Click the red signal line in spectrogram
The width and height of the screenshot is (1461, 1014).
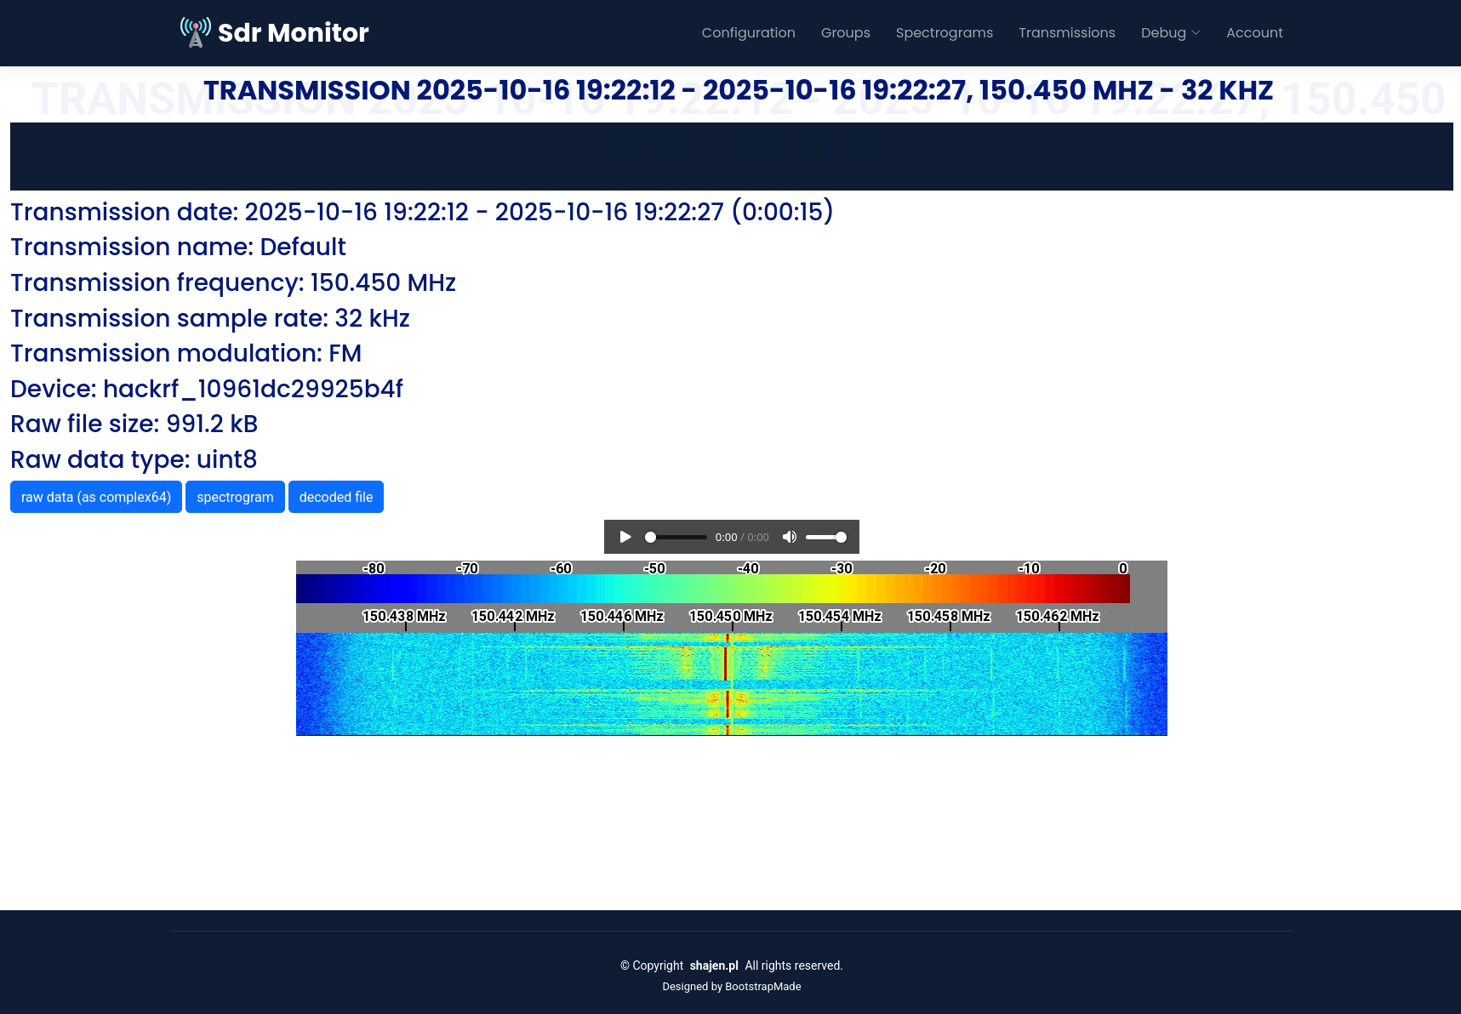(x=727, y=681)
